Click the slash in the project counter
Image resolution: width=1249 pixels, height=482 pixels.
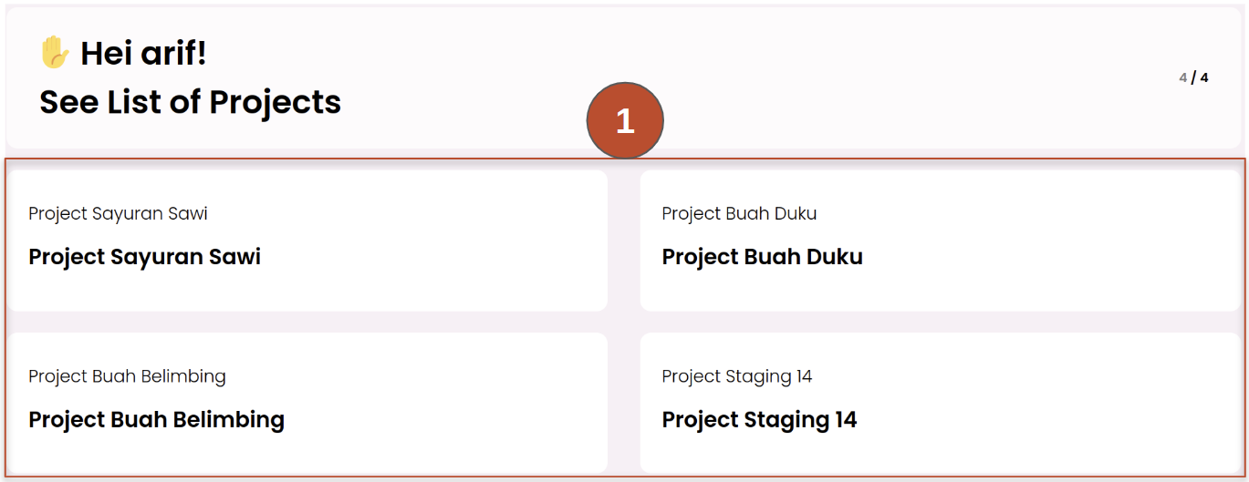coord(1193,77)
